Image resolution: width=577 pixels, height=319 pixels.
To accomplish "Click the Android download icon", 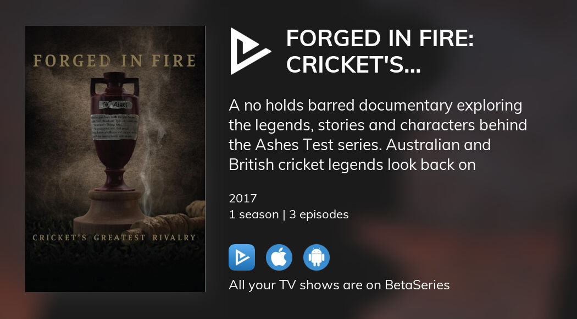I will [317, 257].
